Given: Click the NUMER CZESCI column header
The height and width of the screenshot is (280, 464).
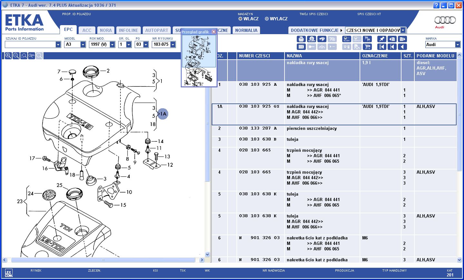Looking at the screenshot, I should (x=260, y=56).
